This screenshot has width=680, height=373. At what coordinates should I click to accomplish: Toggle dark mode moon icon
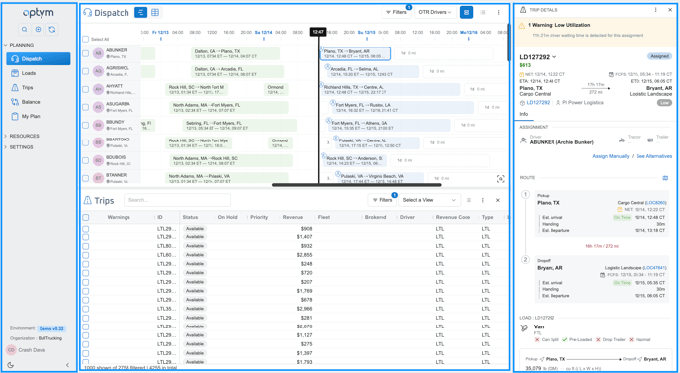tap(11, 365)
